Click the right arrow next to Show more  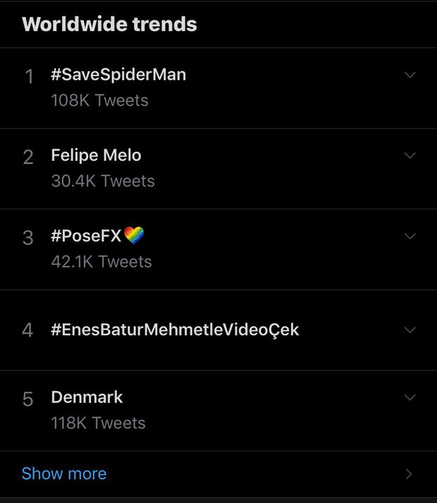pyautogui.click(x=408, y=474)
